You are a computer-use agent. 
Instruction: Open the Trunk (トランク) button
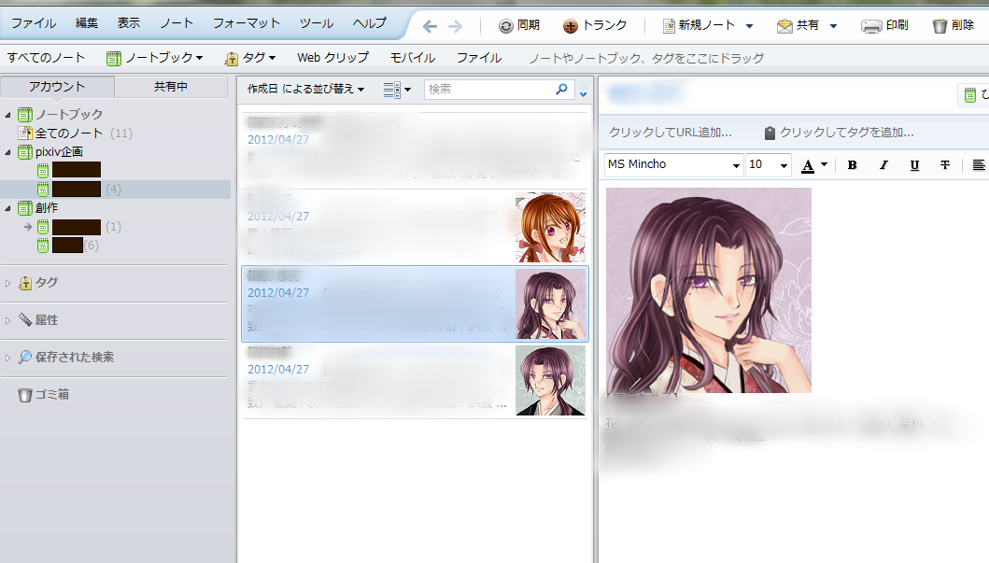595,25
